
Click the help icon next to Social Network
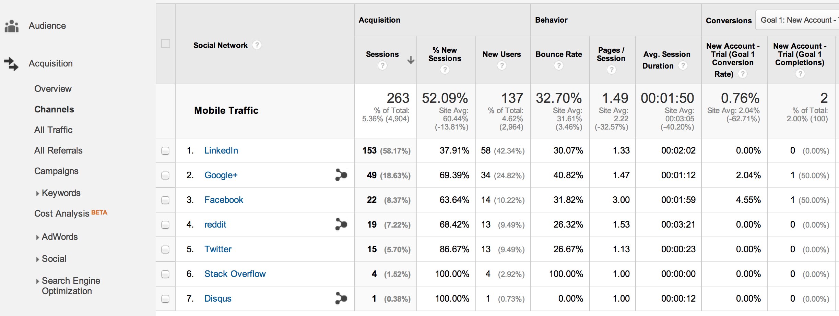[x=257, y=45]
